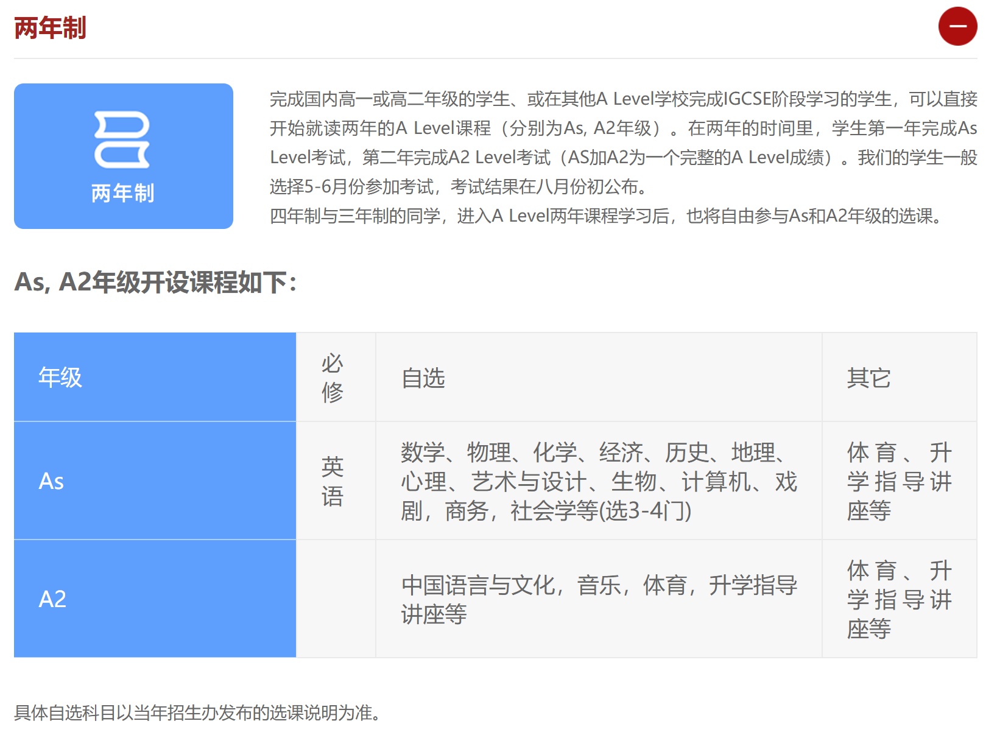Click the stacked books icon in blue card
The image size is (997, 735).
(x=122, y=139)
